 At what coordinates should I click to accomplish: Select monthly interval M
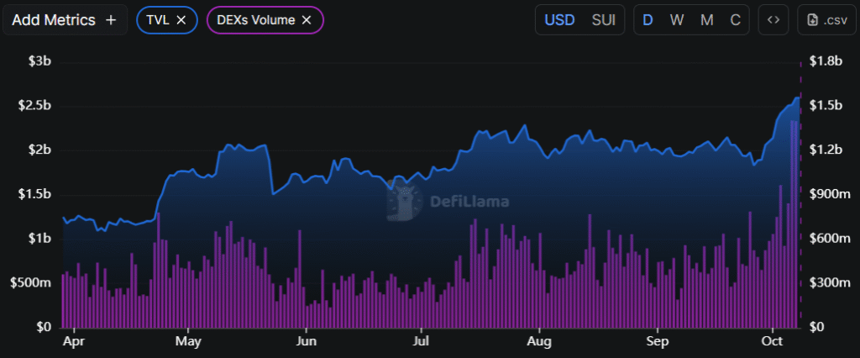tap(707, 19)
